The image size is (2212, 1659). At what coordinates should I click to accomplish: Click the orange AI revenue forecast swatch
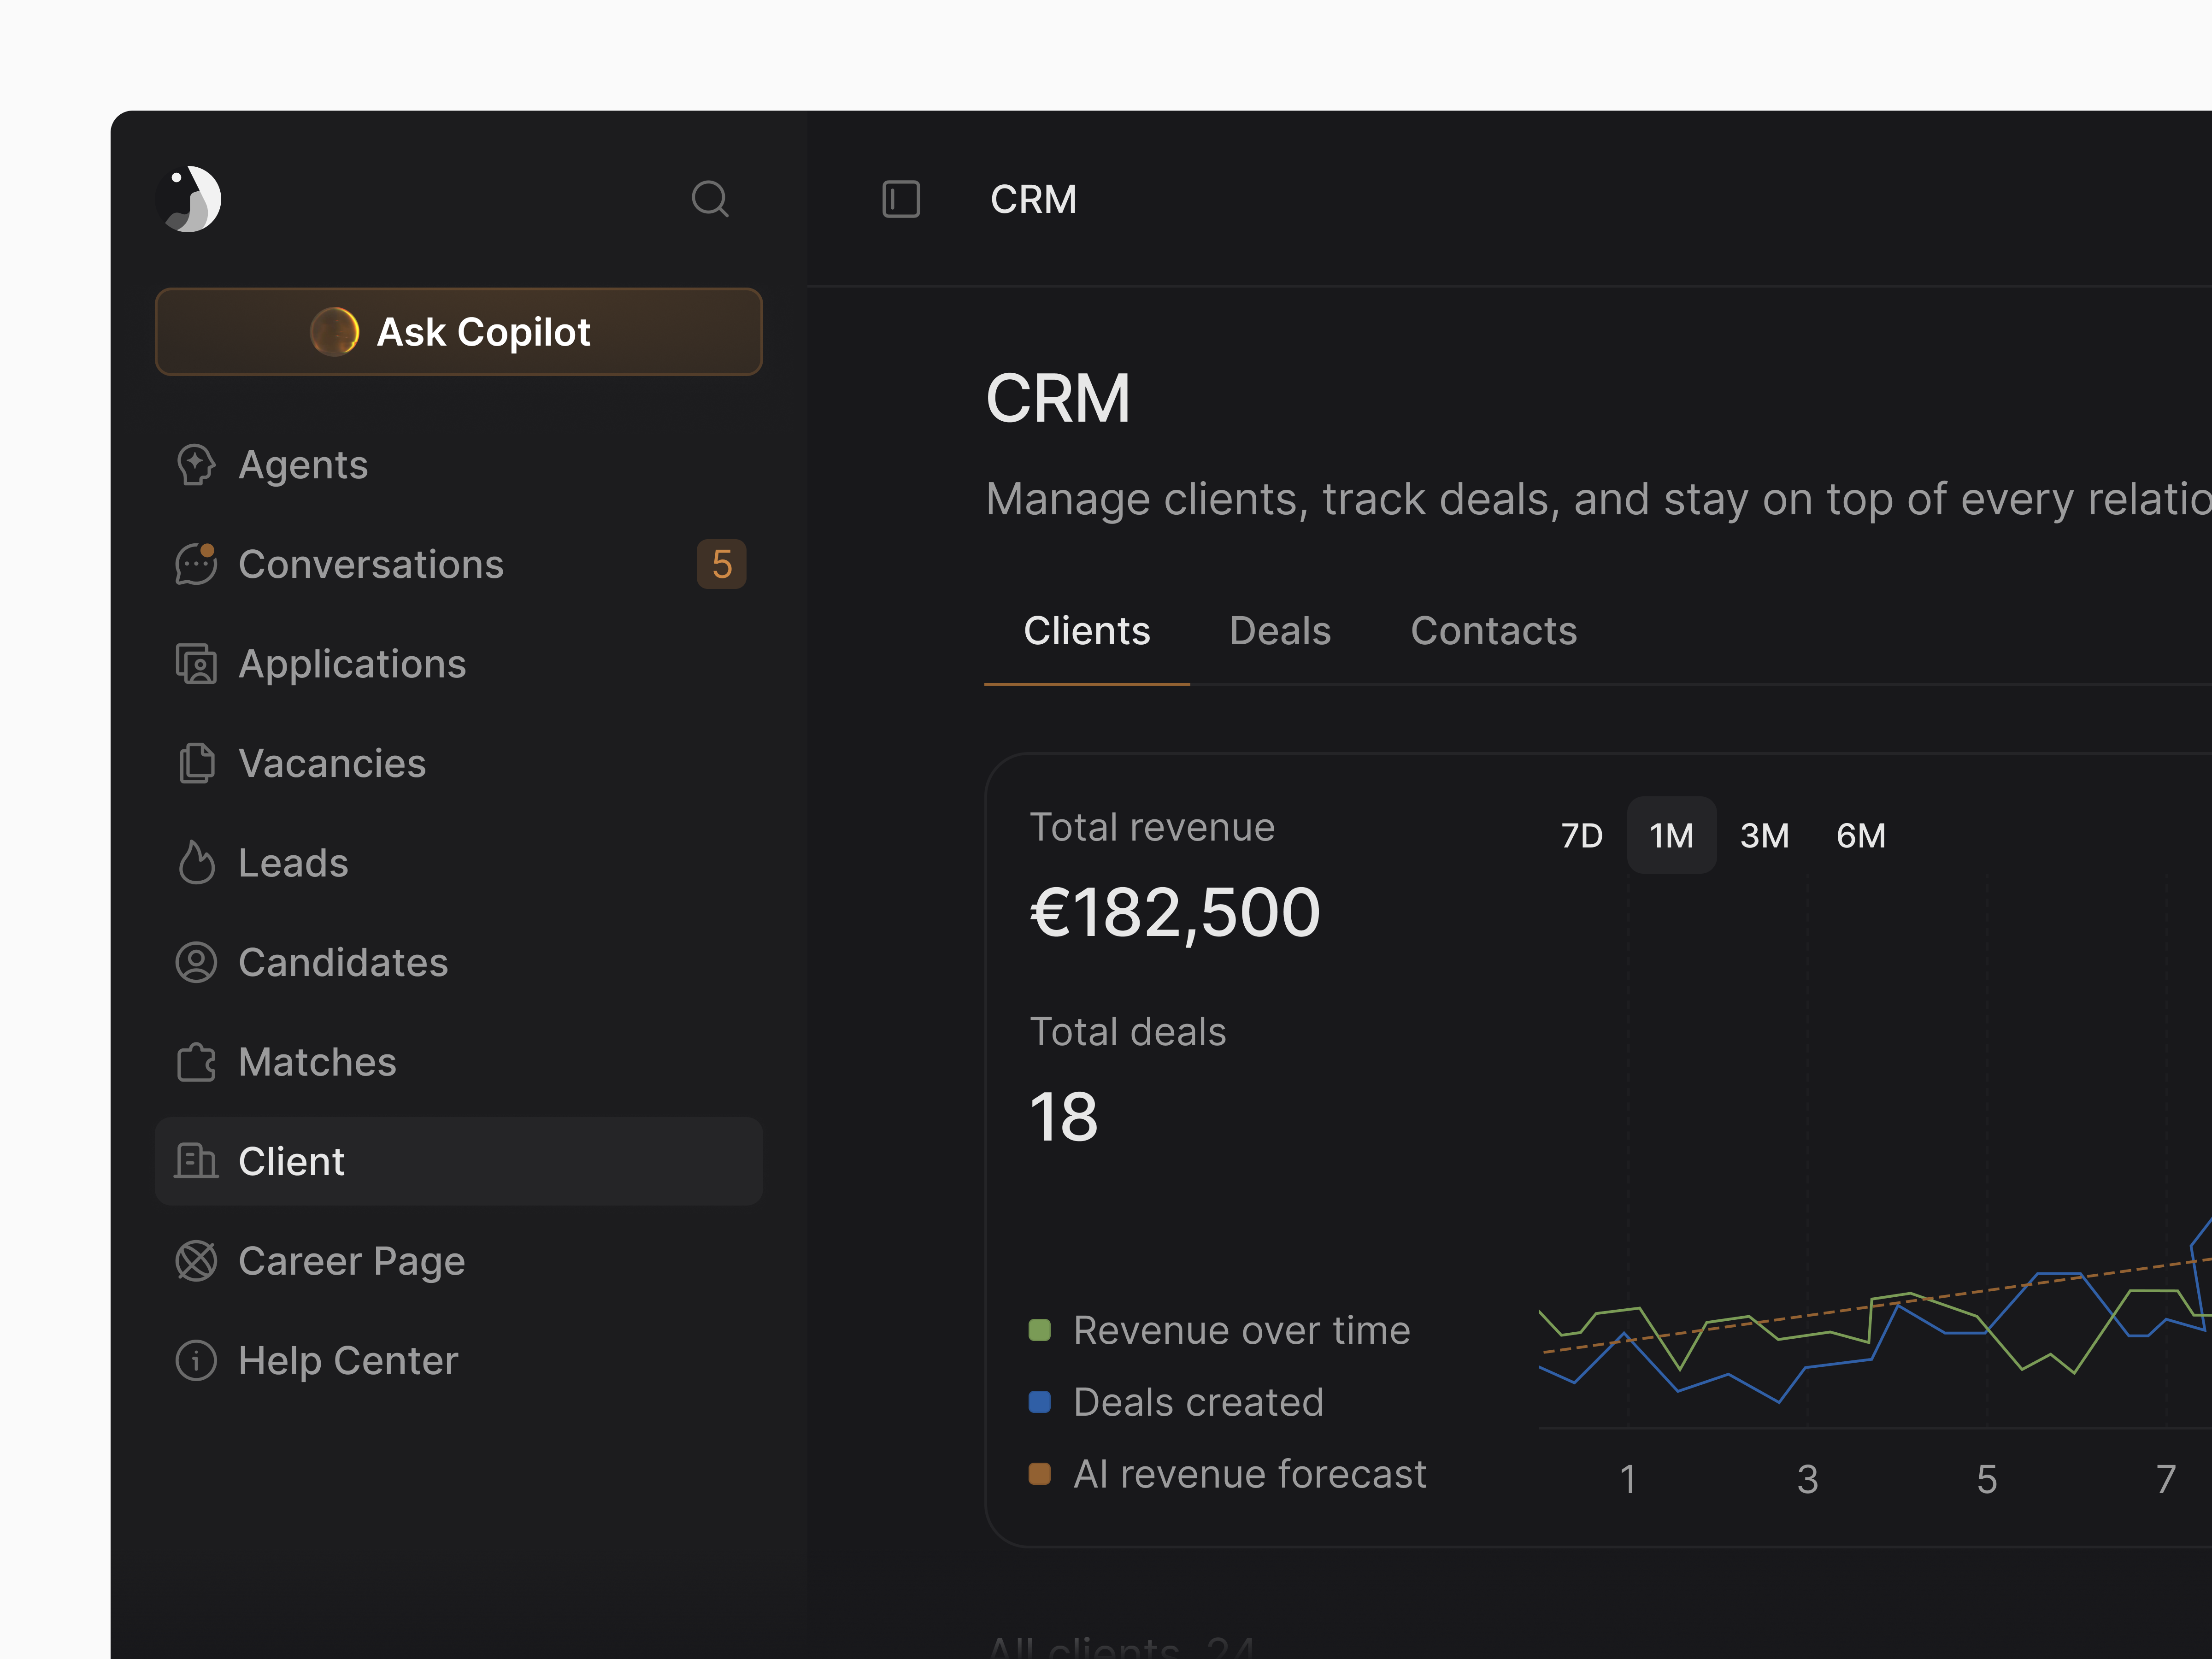1040,1474
